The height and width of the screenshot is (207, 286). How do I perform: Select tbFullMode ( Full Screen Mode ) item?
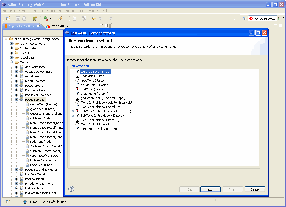[x=101, y=129]
